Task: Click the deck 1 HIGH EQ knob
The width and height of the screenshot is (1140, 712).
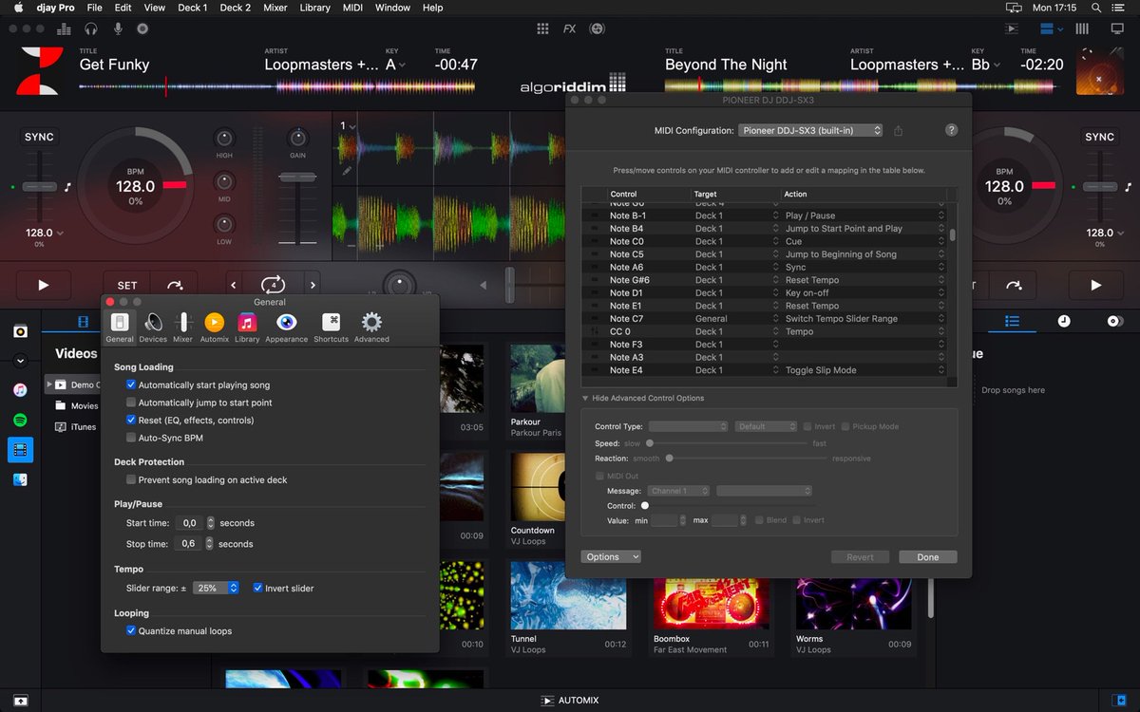Action: [x=224, y=138]
